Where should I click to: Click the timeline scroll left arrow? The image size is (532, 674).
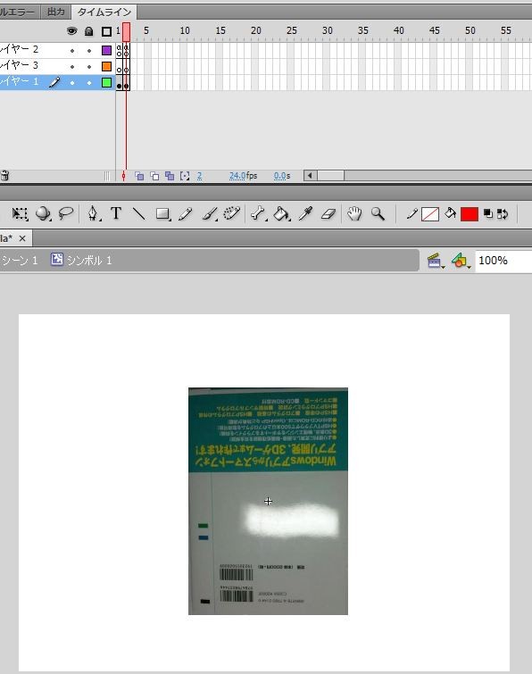click(x=310, y=175)
